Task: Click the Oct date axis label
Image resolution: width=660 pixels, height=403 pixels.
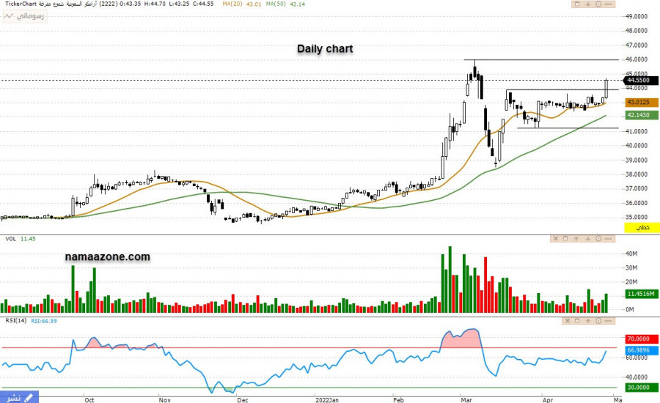Action: tap(89, 399)
